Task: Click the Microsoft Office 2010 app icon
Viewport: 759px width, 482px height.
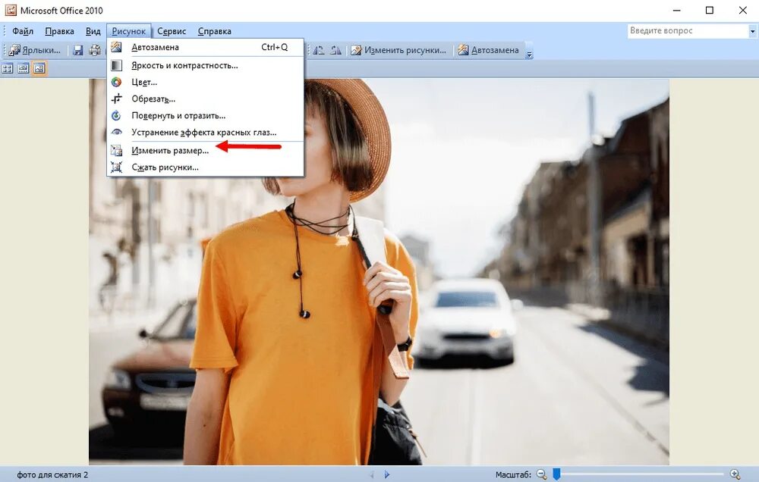Action: pos(11,10)
